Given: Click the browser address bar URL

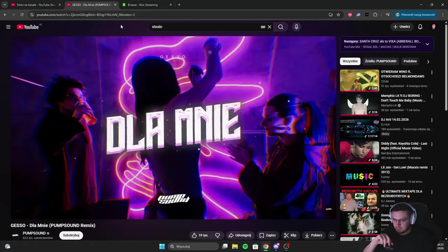Looking at the screenshot, I should tap(86, 15).
